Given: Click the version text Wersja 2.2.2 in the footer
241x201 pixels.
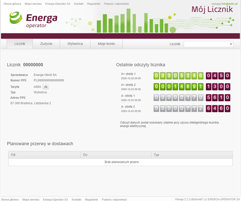Looking at the screenshot, I should point(208,199).
